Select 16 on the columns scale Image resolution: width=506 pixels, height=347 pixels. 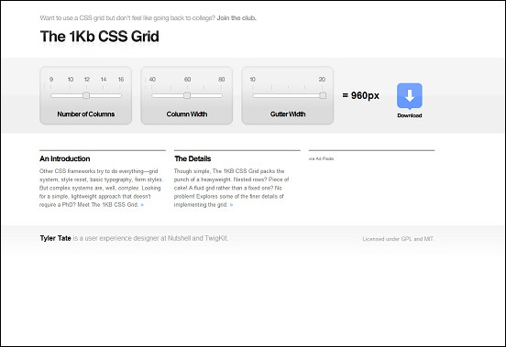(x=121, y=80)
